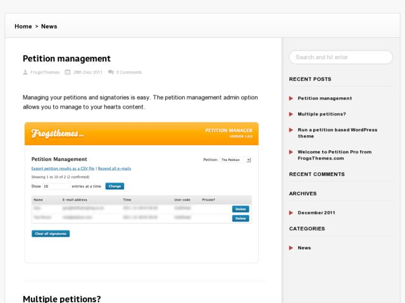
Task: Click the E-mail address column header
Action: [x=75, y=199]
